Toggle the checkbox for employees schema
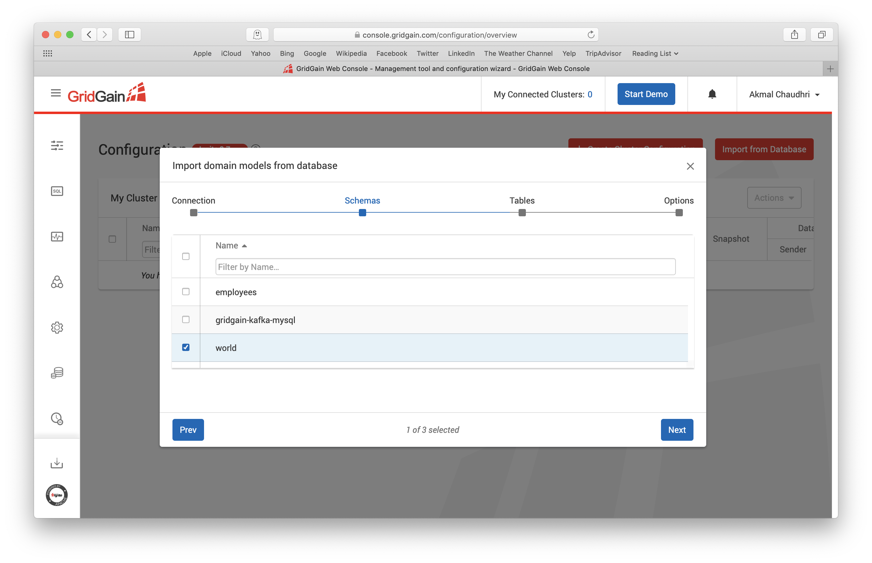 pyautogui.click(x=186, y=291)
